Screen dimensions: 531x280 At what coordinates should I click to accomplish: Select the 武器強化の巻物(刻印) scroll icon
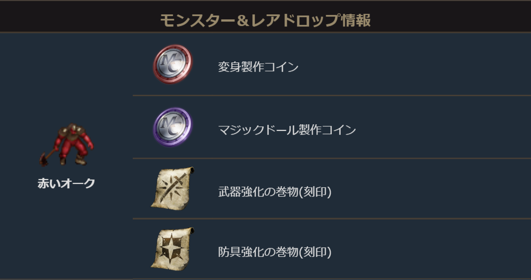173,189
